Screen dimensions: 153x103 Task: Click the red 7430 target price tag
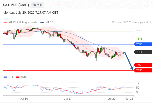(x=143, y=70)
